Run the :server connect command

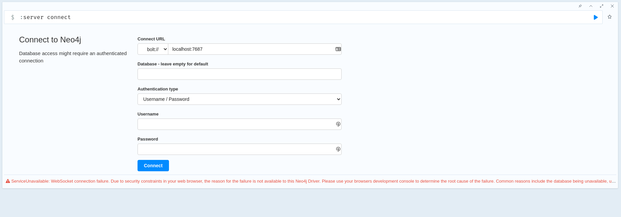point(596,17)
